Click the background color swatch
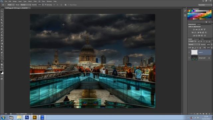 2,73
